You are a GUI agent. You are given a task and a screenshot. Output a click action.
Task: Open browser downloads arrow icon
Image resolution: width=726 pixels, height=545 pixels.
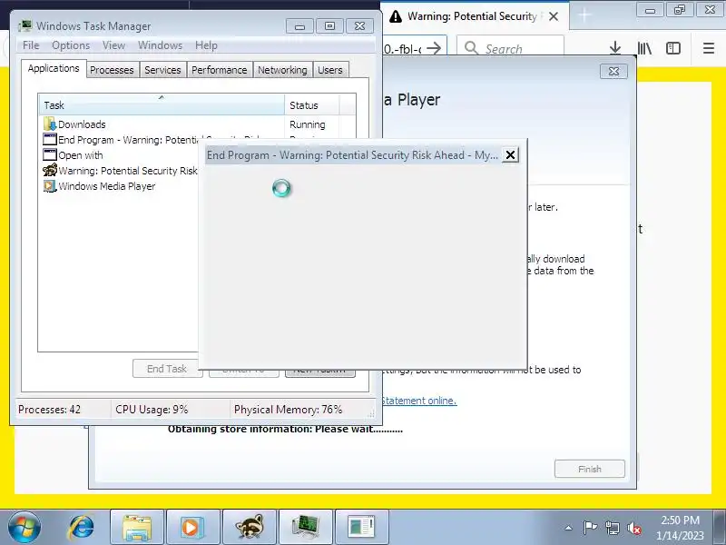pos(615,48)
